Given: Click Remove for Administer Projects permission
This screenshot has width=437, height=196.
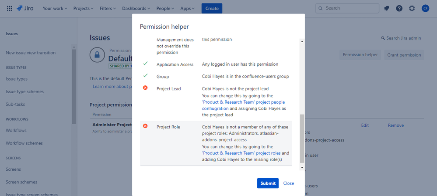Looking at the screenshot, I should click(396, 125).
